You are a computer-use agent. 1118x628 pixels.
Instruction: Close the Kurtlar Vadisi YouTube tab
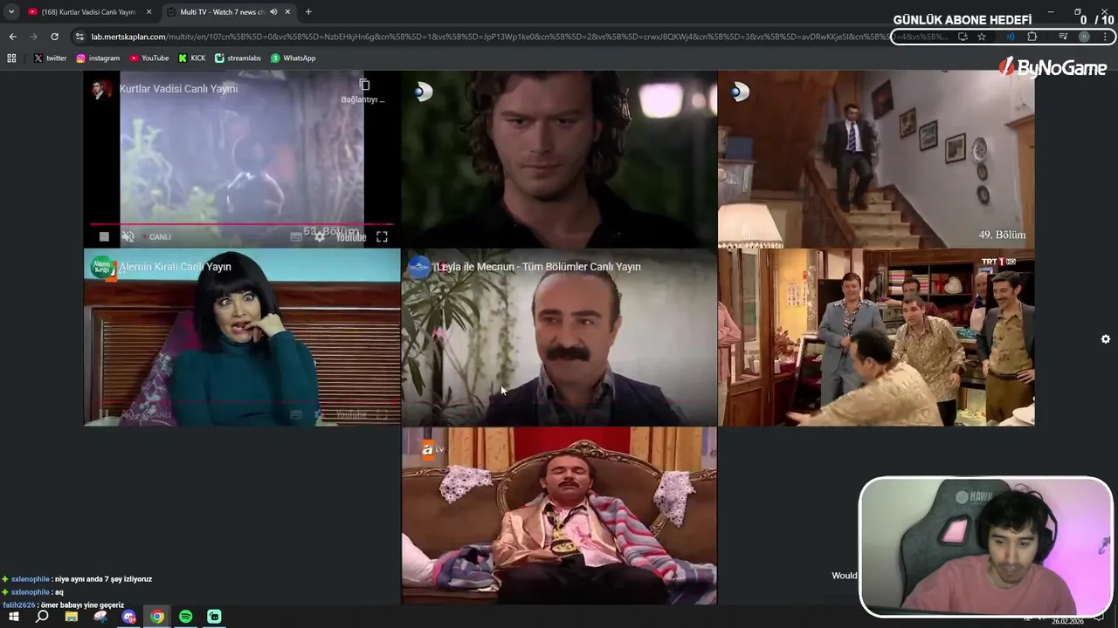pos(148,12)
